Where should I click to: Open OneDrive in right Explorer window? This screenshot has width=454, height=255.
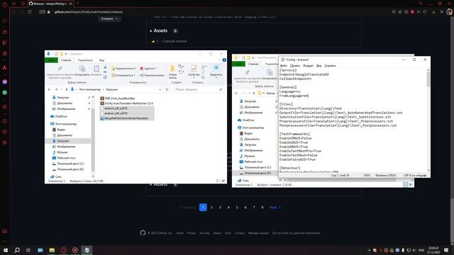pos(245,120)
